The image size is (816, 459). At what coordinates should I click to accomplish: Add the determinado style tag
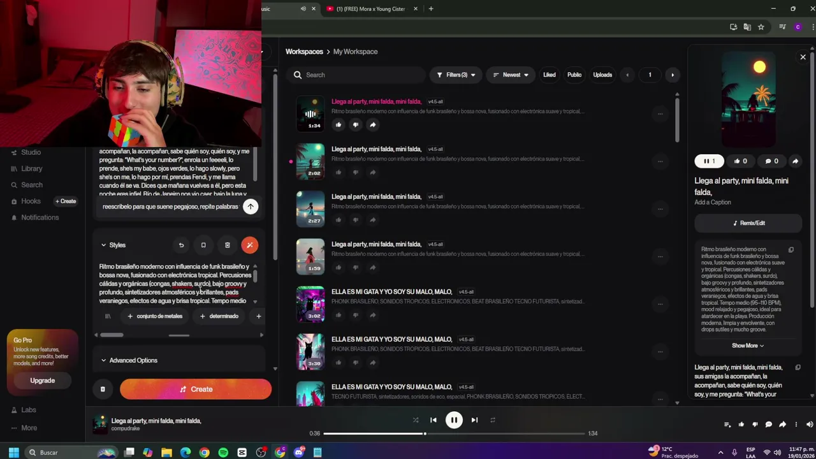tap(219, 316)
